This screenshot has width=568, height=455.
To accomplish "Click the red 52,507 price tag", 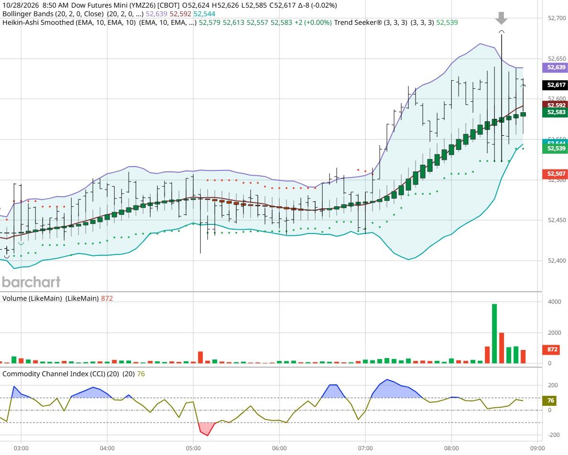I will (x=555, y=174).
